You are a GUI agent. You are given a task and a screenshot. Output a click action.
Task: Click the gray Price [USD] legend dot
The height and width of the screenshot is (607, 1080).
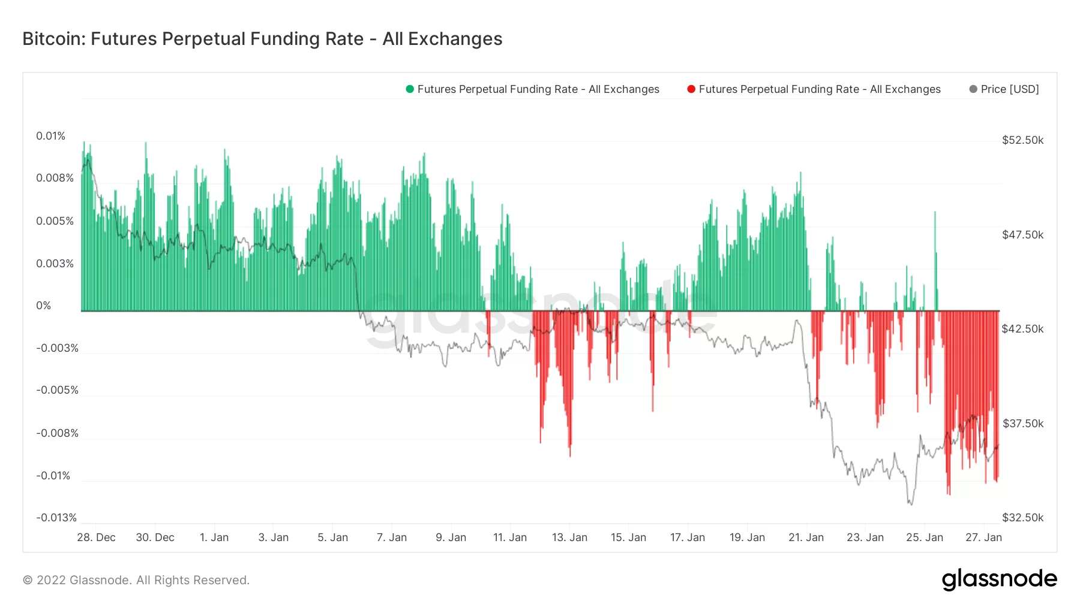pos(973,89)
